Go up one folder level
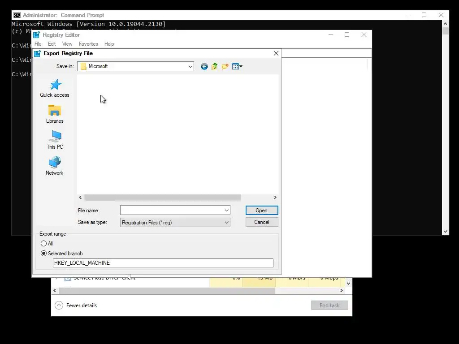Viewport: 459px width, 344px height. coord(215,66)
